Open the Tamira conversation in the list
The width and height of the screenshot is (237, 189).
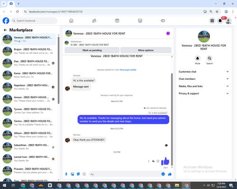28,123
